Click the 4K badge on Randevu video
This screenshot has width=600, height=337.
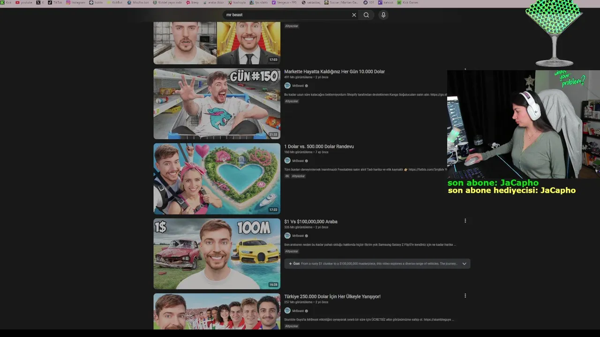coord(287,176)
